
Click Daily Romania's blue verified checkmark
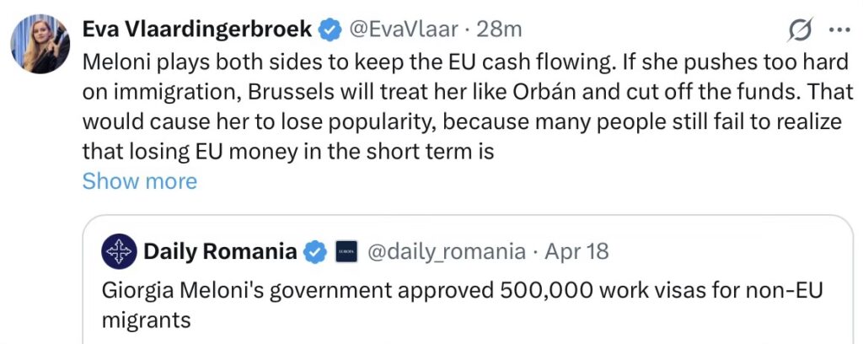pos(316,251)
